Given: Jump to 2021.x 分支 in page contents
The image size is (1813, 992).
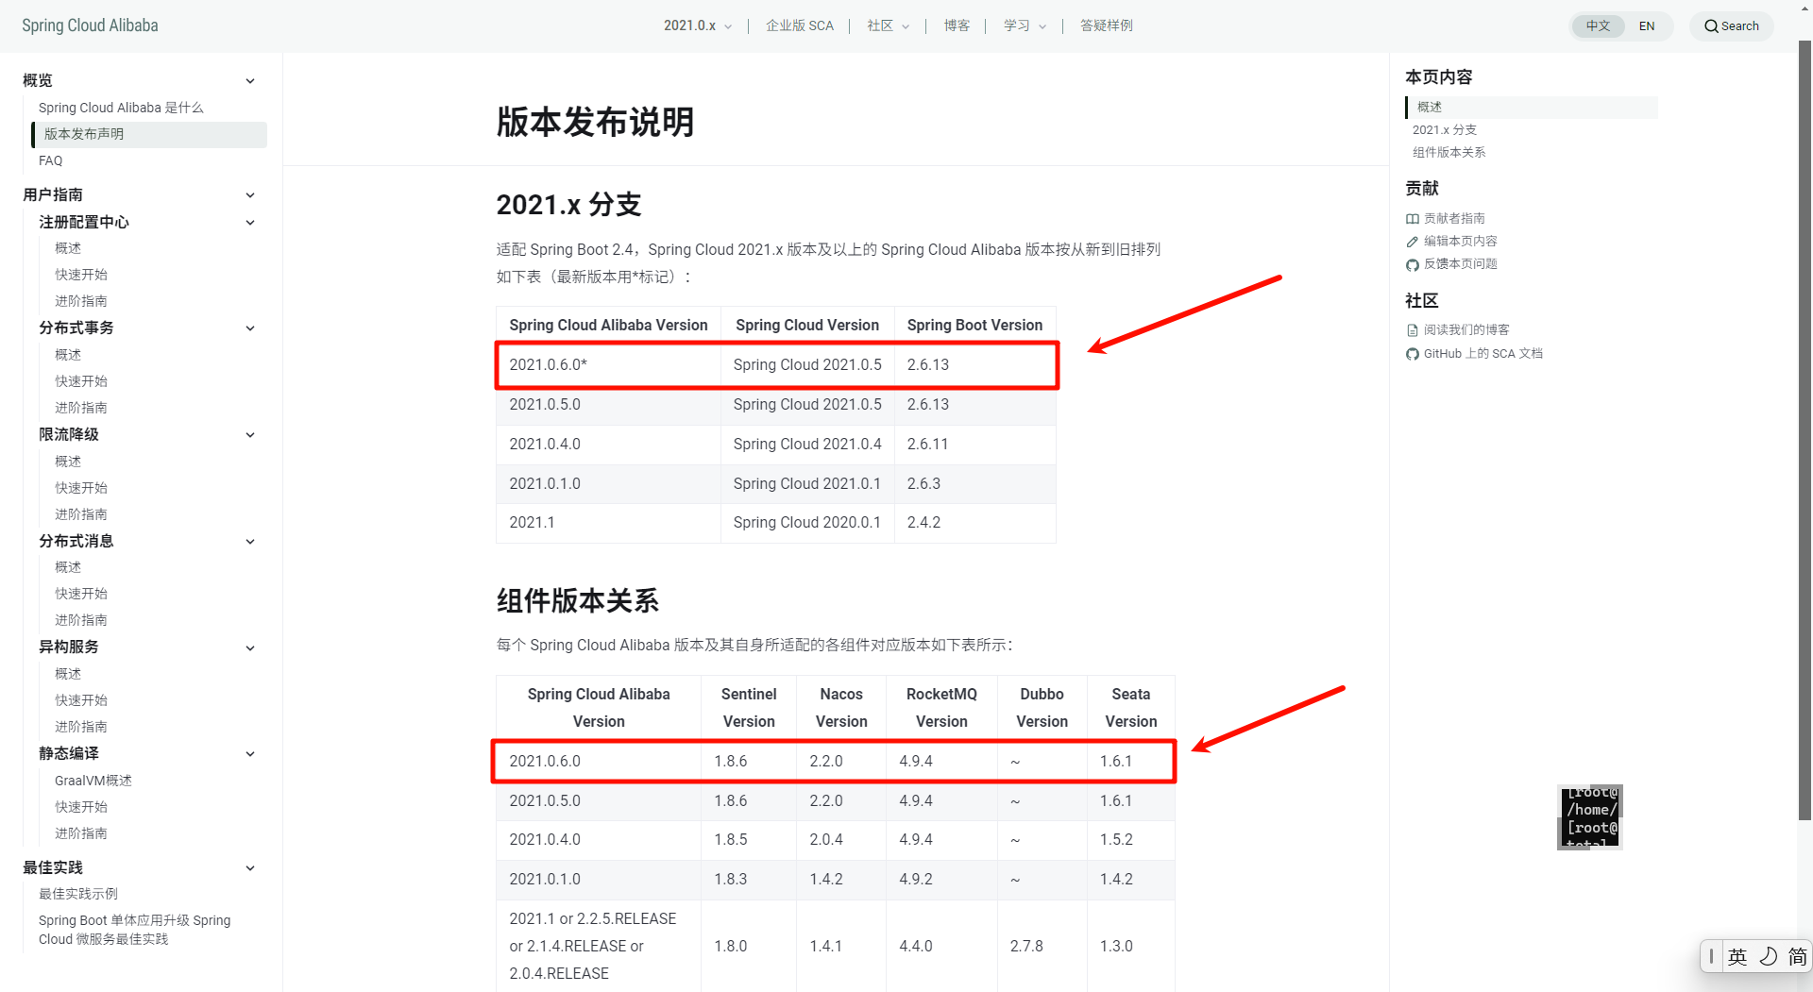Looking at the screenshot, I should [x=1445, y=130].
